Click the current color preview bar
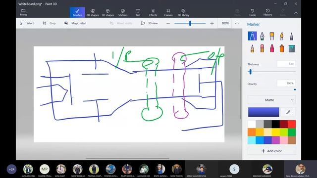Viewport: 317px width, 178px height. (x=264, y=112)
